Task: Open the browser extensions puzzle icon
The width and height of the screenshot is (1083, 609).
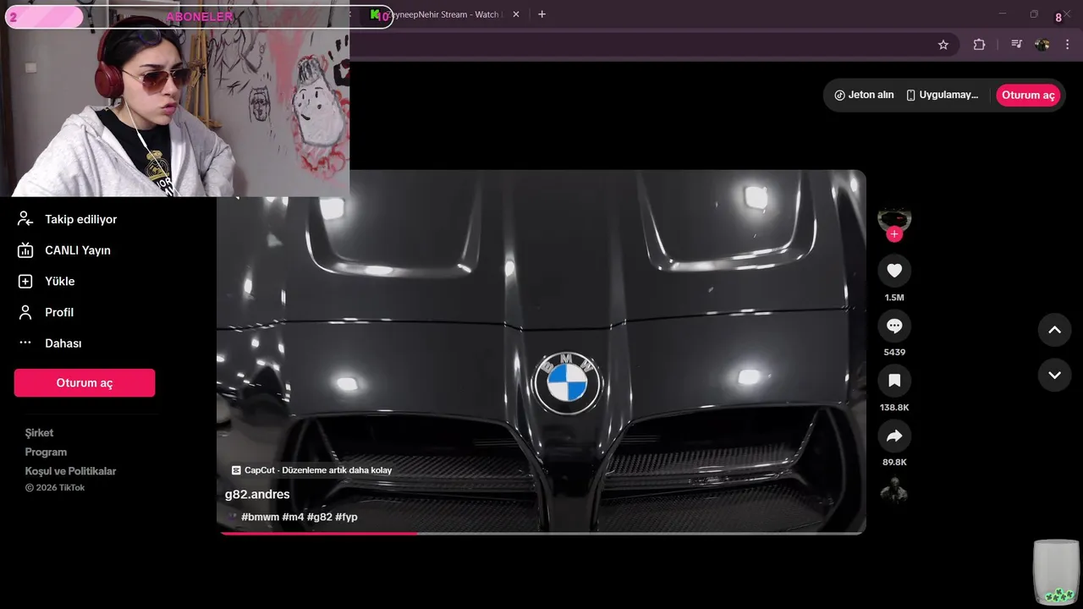Action: (979, 45)
